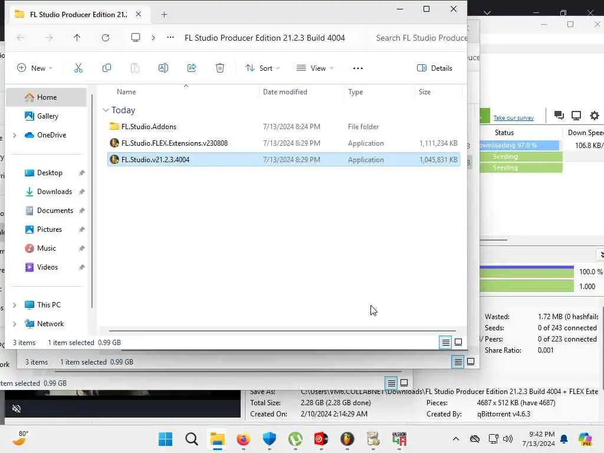Click the 100.0 % availability progress bar

pos(527,271)
